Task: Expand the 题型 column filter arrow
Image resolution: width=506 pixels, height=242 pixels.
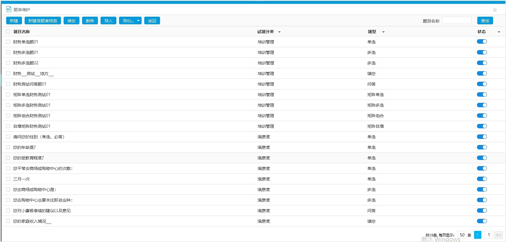Action: click(383, 32)
